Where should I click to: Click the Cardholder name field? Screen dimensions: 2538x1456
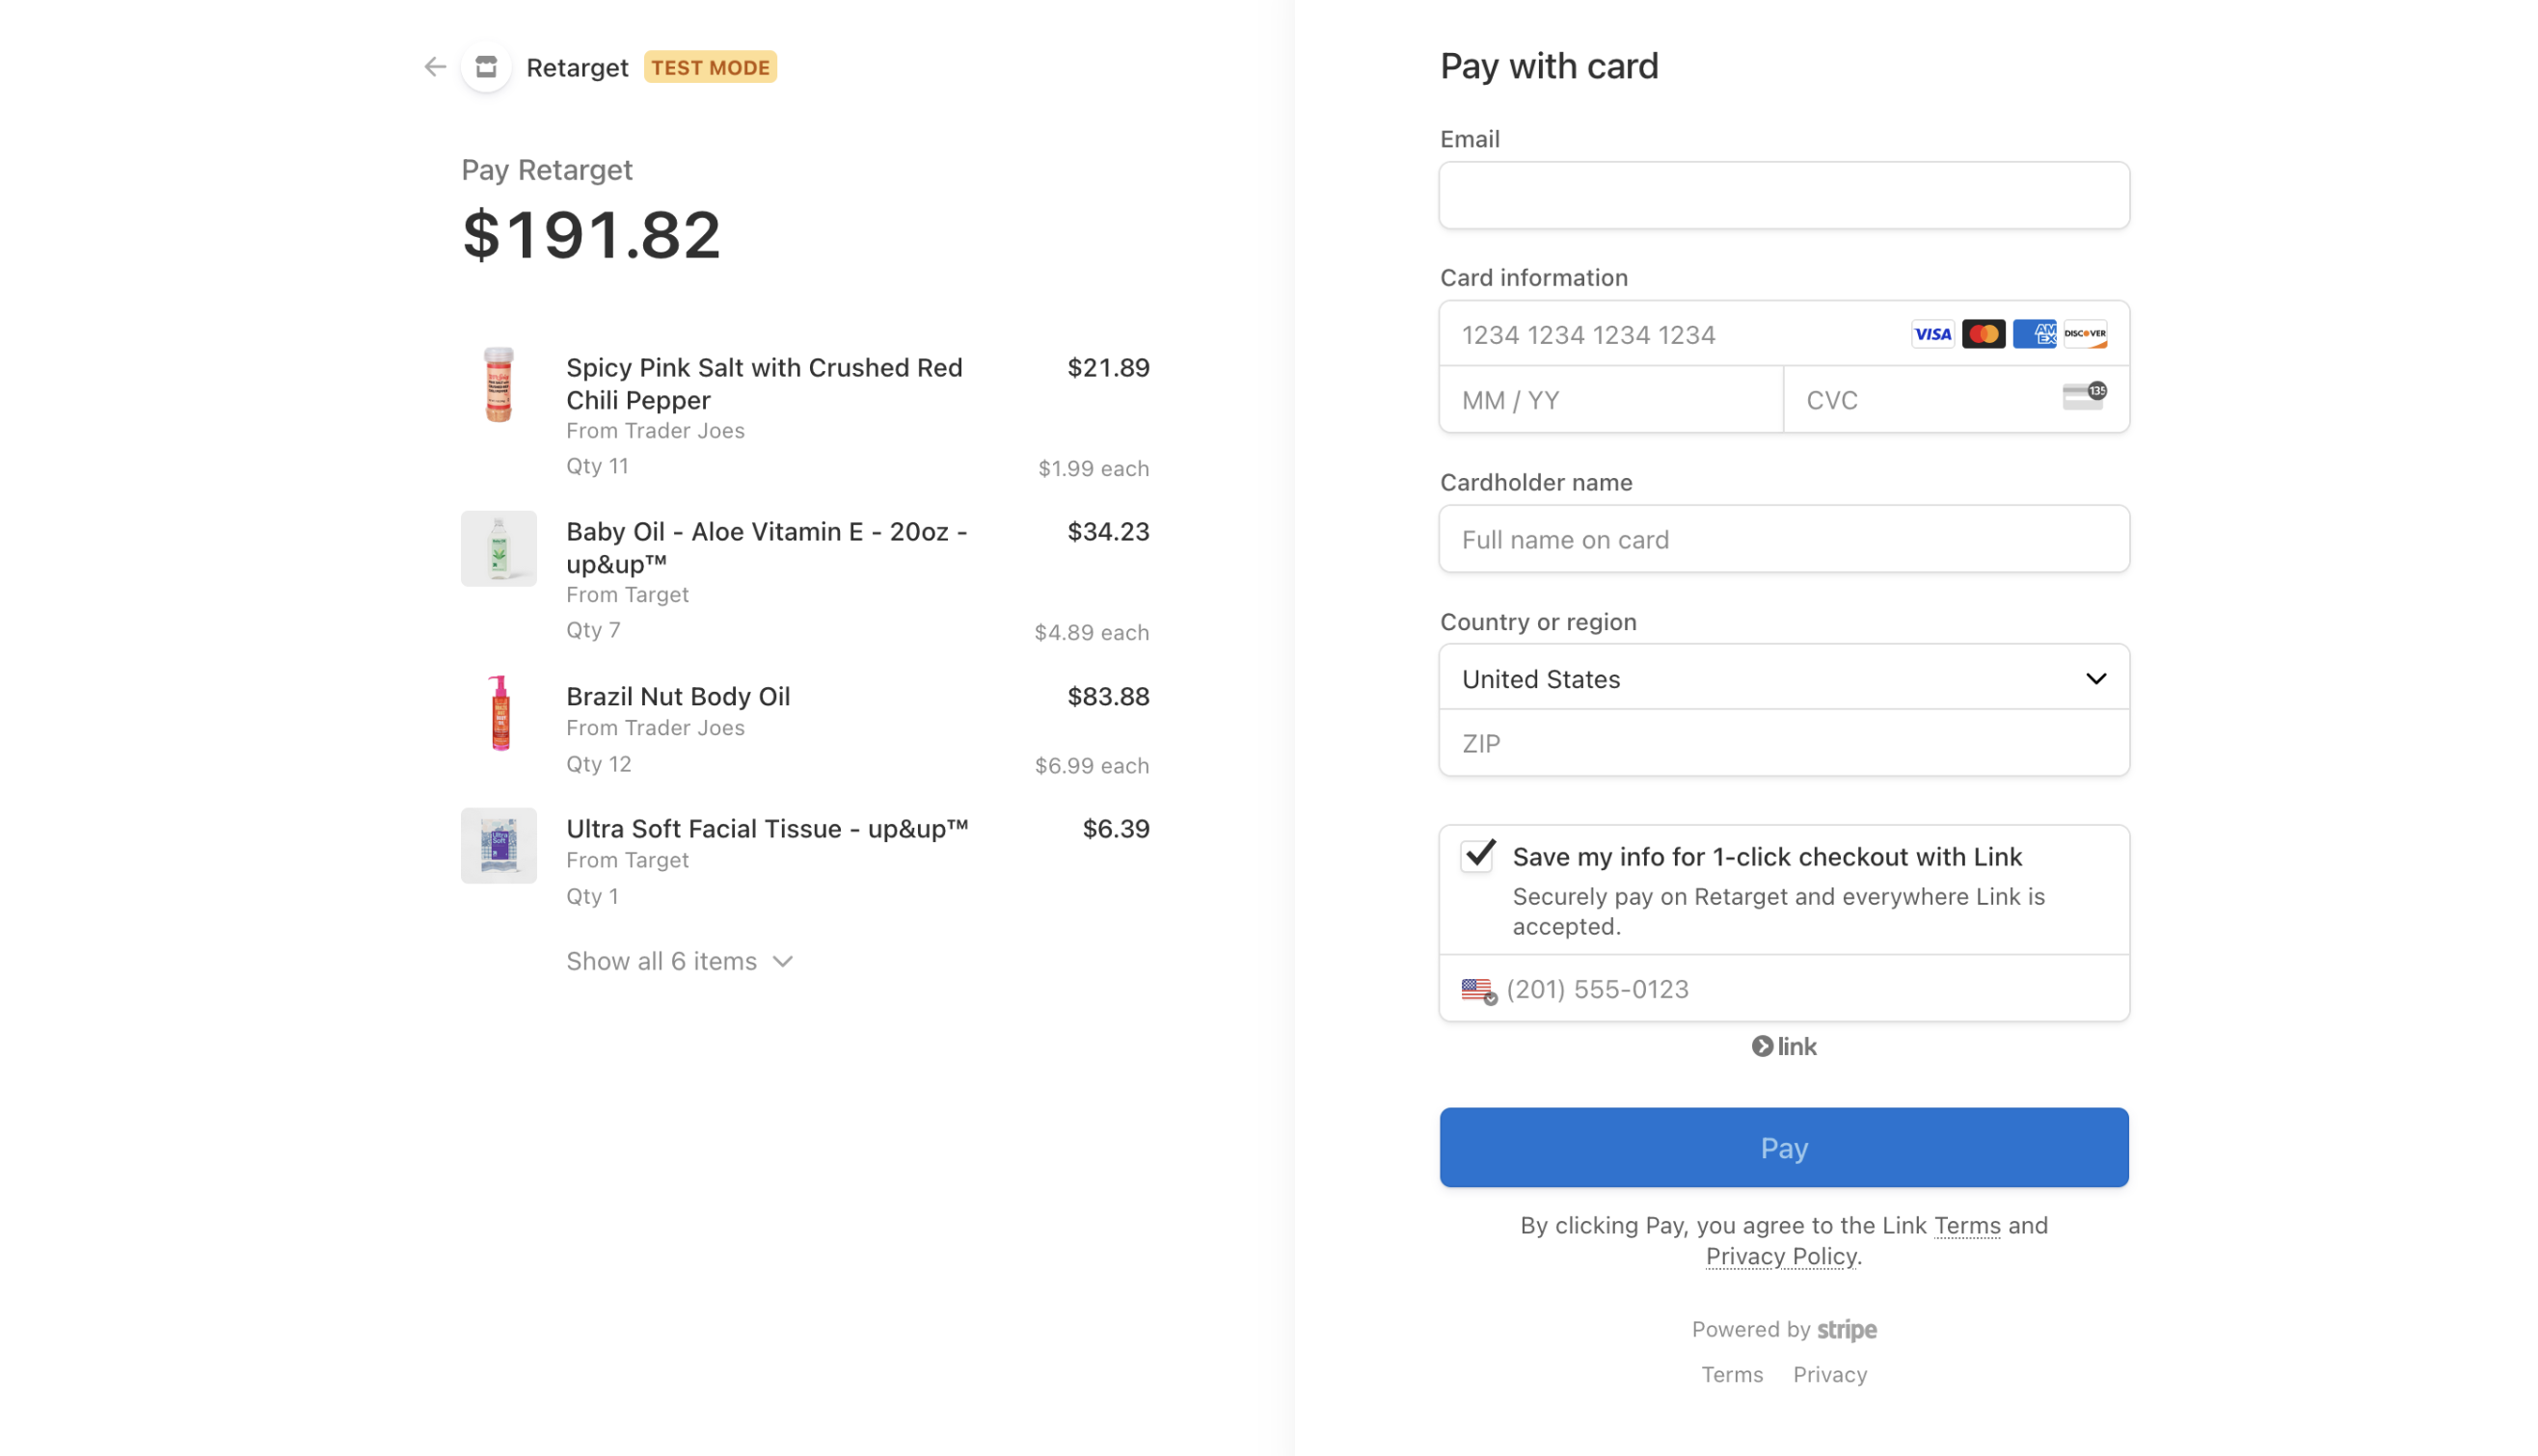click(1784, 540)
